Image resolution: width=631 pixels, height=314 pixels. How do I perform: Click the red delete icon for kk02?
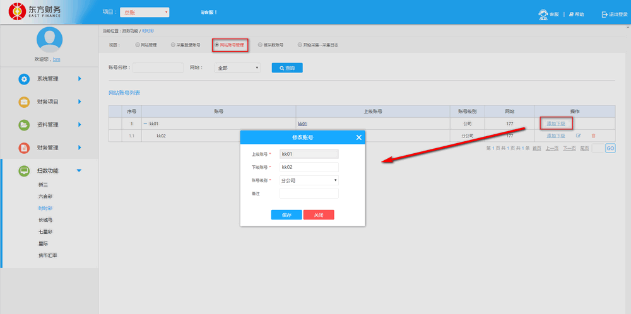(x=593, y=136)
